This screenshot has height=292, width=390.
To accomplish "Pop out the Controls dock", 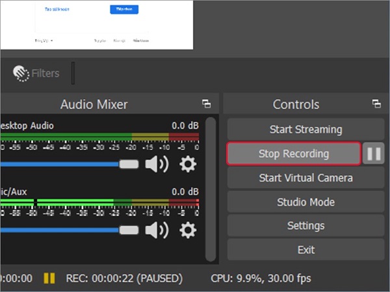I will point(376,104).
